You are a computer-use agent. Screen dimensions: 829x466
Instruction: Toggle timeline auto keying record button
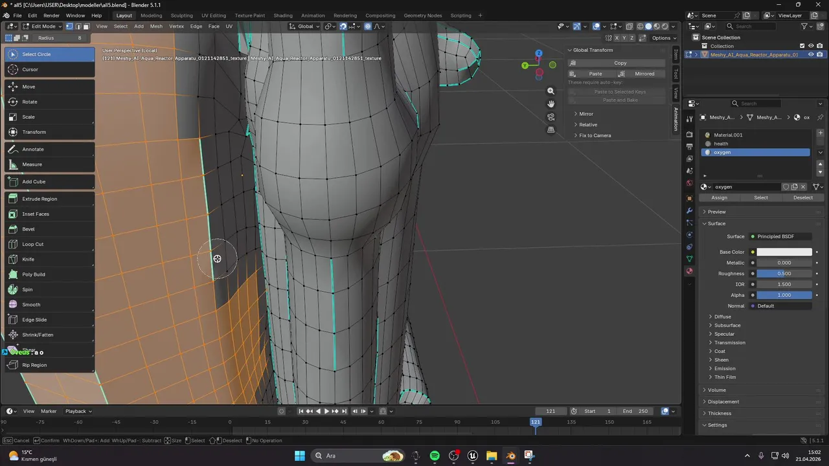point(281,411)
